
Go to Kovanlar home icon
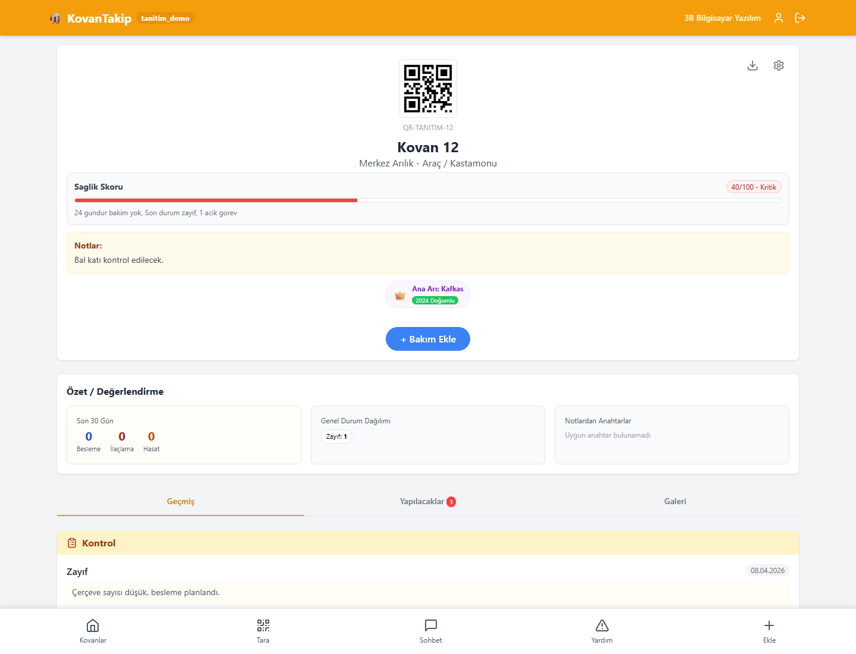pyautogui.click(x=93, y=625)
